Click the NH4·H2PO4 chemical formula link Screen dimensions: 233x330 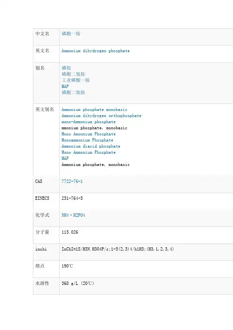click(x=73, y=215)
